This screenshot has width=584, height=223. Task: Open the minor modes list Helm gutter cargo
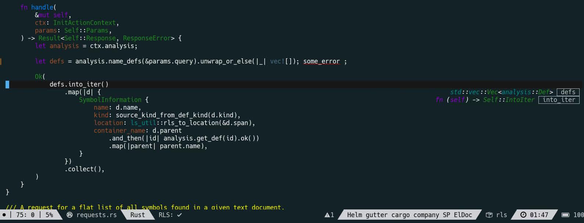pyautogui.click(x=409, y=215)
